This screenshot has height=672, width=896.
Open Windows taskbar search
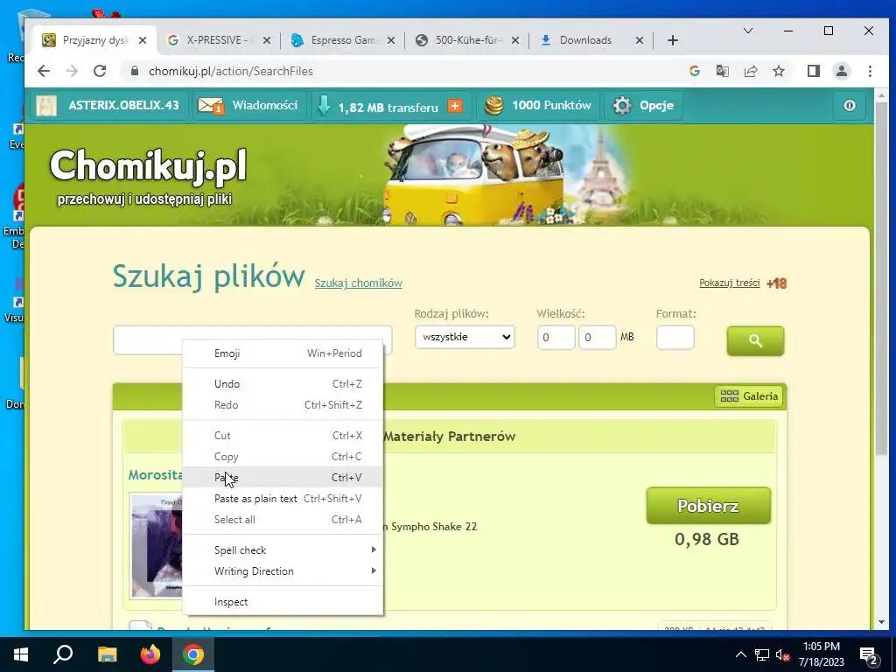point(63,654)
